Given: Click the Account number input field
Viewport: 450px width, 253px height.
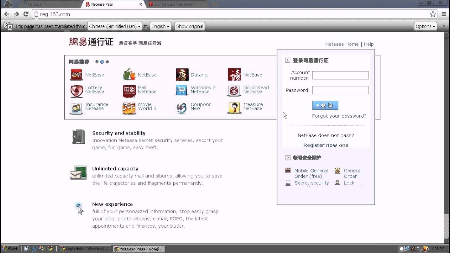Looking at the screenshot, I should click(340, 75).
